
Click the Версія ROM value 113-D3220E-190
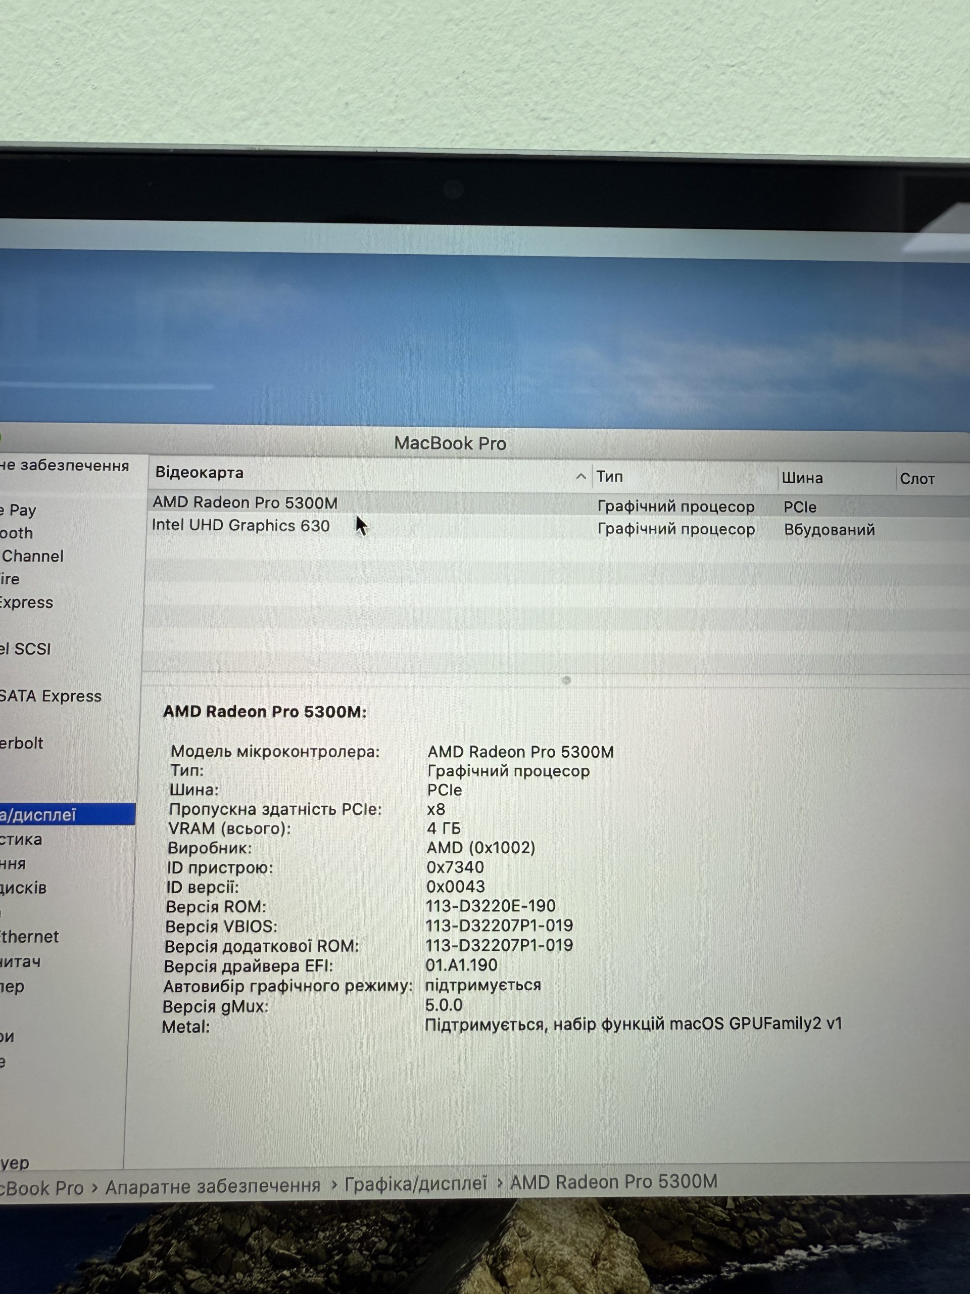pos(491,906)
